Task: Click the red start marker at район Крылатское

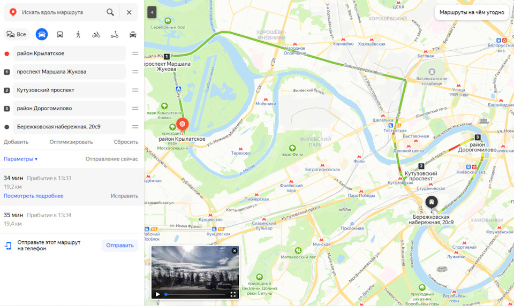Action: click(182, 124)
